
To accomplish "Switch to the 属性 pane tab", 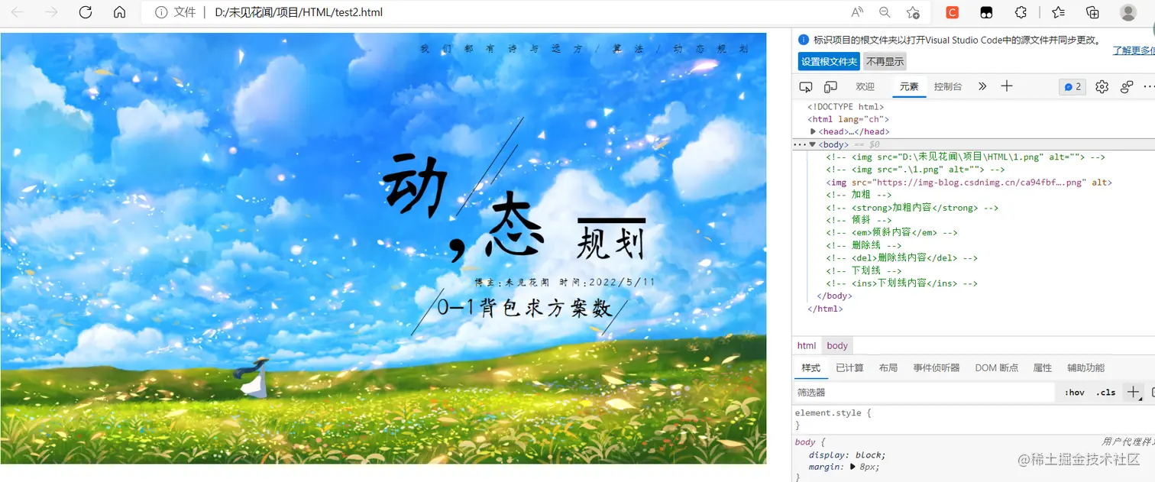I will [x=1043, y=367].
